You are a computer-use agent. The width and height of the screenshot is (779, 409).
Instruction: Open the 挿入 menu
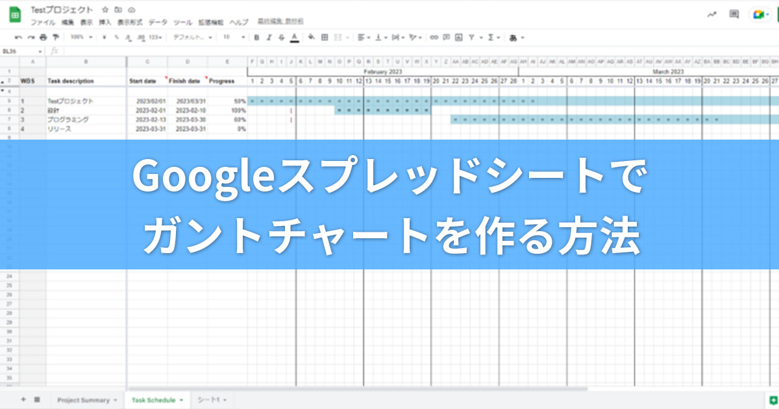[105, 22]
